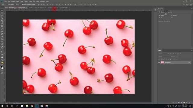Swap foreground and background colors
The width and height of the screenshot is (193, 108).
(x=3, y=65)
